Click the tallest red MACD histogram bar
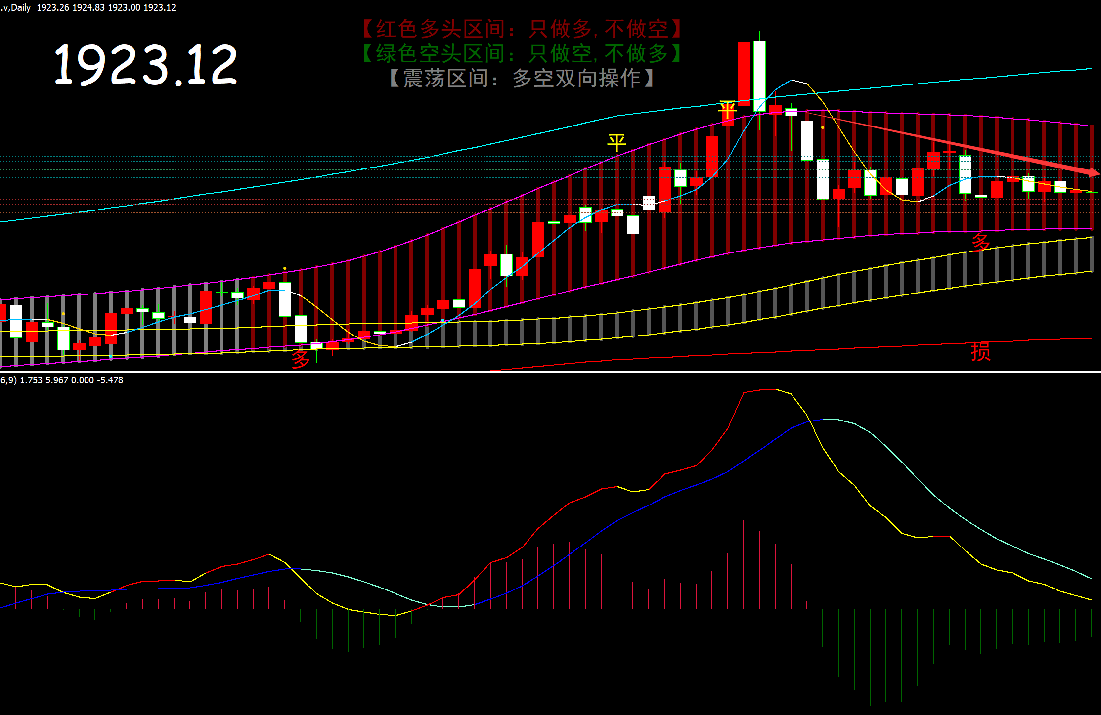Screen dimensions: 1101x715 pyautogui.click(x=744, y=563)
